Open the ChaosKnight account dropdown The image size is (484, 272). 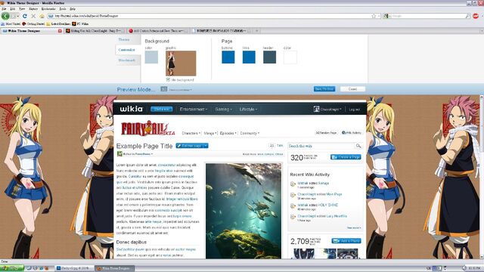click(330, 109)
